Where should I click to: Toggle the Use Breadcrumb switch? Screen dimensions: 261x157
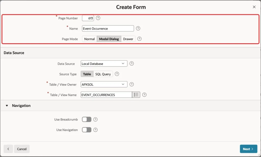coord(87,119)
